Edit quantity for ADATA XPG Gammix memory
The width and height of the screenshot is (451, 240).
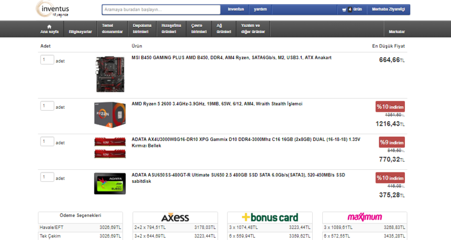coord(47,141)
